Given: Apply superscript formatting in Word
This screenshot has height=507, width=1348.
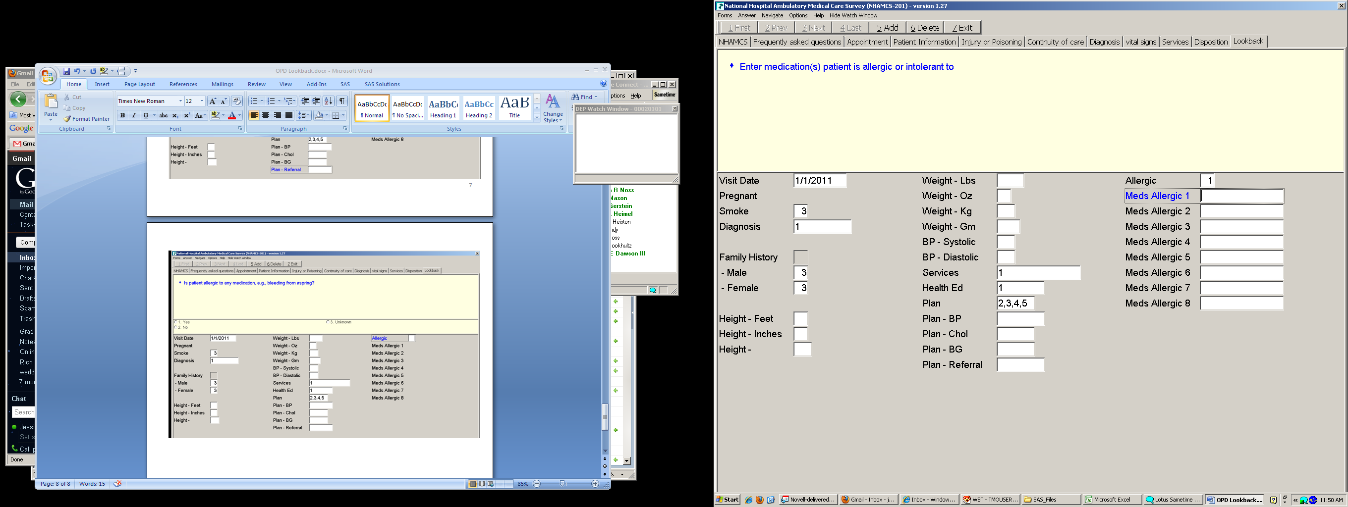Looking at the screenshot, I should coord(187,115).
